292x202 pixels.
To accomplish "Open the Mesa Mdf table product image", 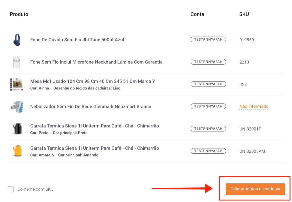I will coord(17,85).
